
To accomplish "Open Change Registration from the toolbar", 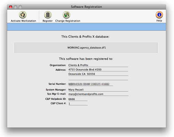I will click(66, 15).
